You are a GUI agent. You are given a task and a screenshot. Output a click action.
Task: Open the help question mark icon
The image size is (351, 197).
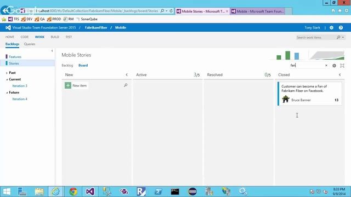(x=341, y=28)
